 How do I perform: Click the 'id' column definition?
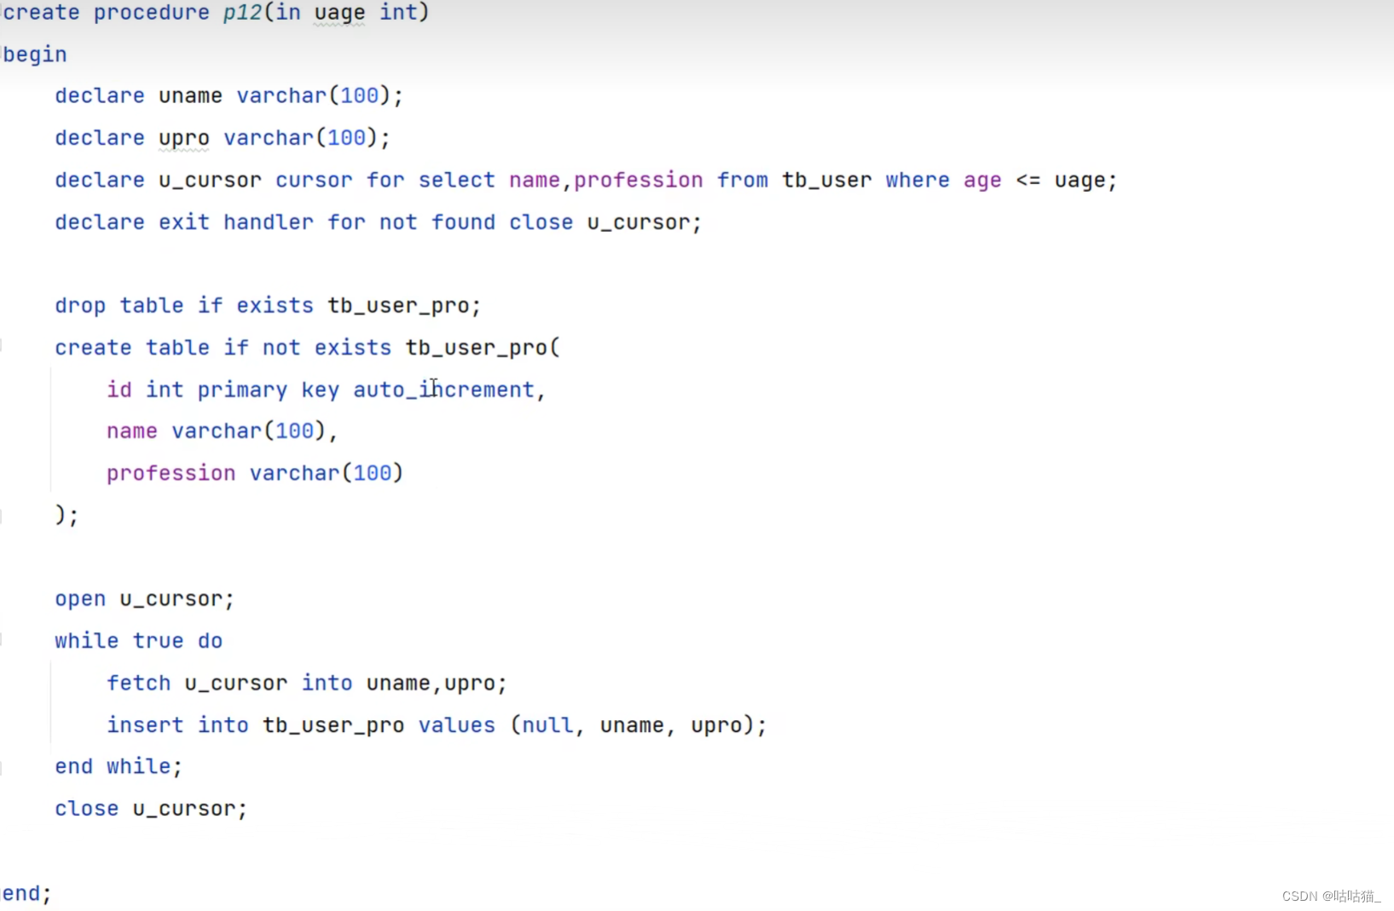tap(119, 389)
